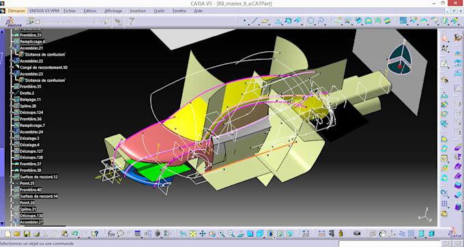Select the Fit All In view icon

(x=193, y=233)
